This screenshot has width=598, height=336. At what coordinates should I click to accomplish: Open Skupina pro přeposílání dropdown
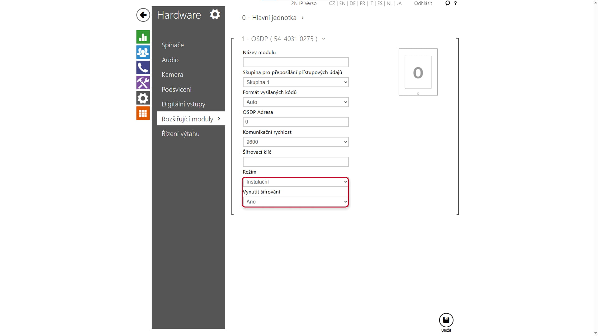[x=296, y=82]
